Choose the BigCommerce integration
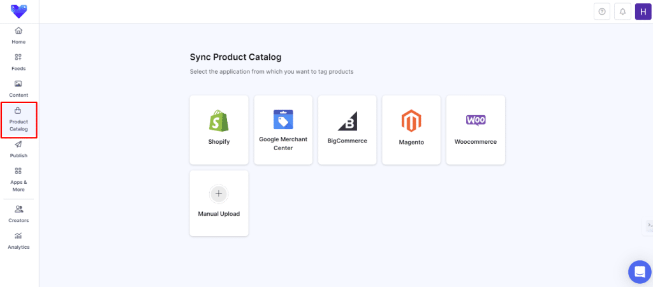653x287 pixels. pos(347,130)
